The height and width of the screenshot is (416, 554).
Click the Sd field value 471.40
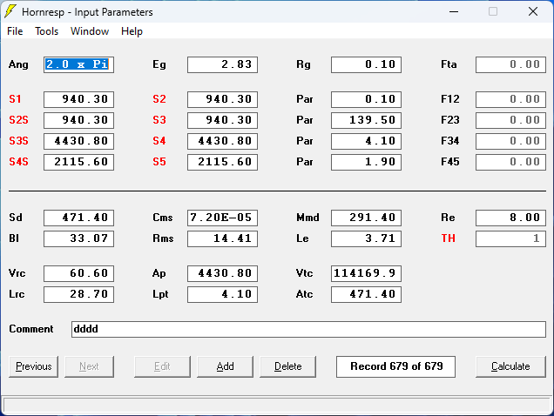78,218
